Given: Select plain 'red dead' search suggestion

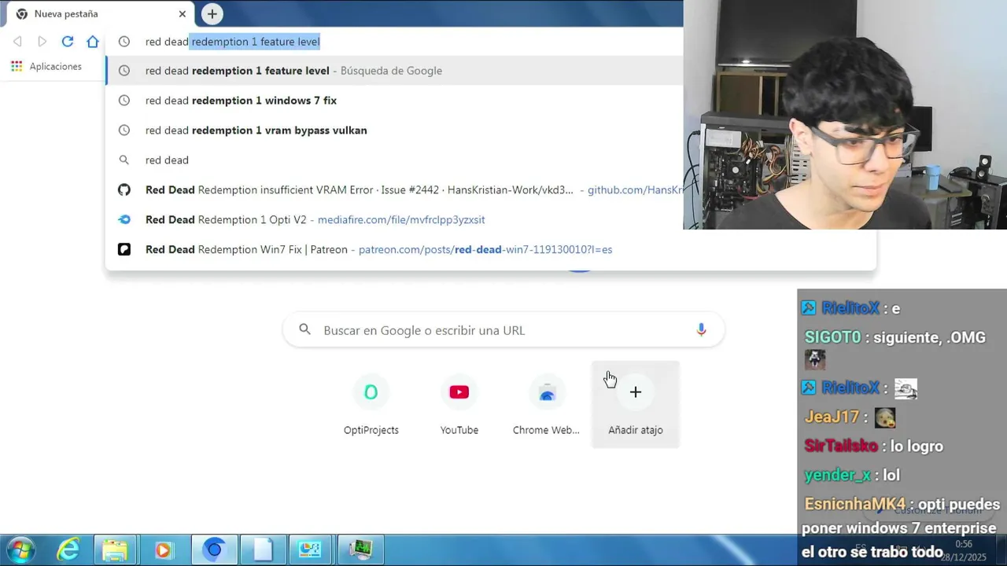Looking at the screenshot, I should (x=393, y=160).
